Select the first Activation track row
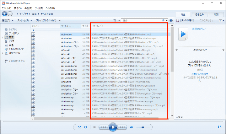Screen dimensions: 226x134 click(x=101, y=35)
